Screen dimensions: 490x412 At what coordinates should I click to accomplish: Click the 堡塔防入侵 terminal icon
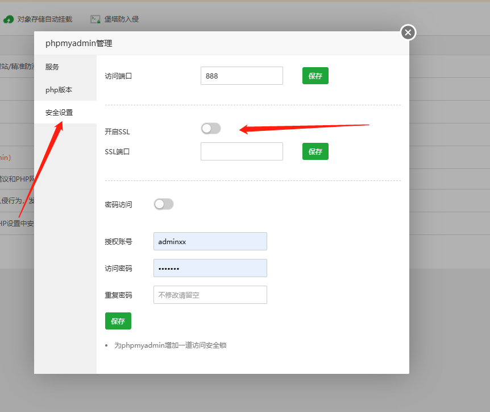tap(95, 19)
